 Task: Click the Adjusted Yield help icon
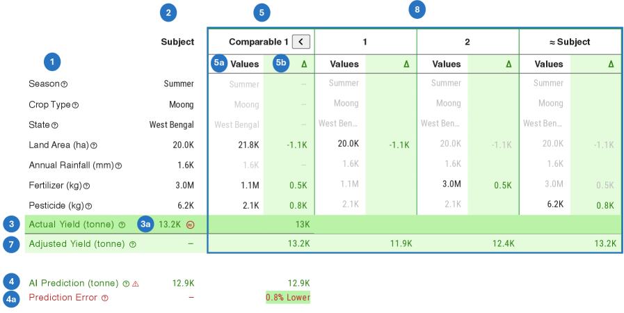132,244
